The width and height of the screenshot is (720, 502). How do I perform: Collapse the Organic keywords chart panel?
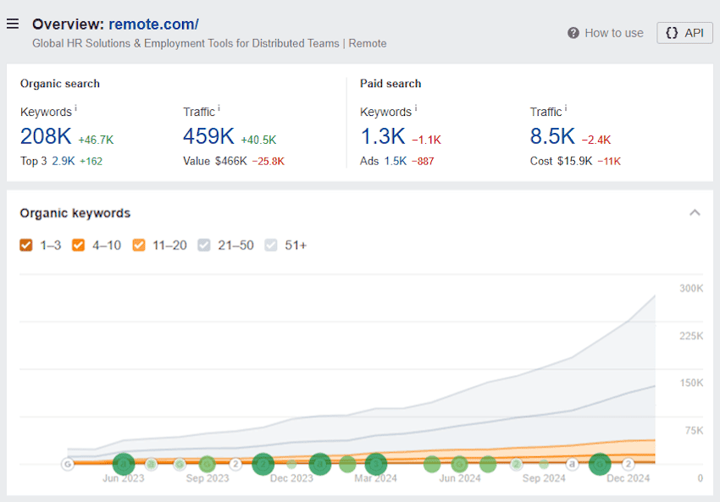coord(695,212)
